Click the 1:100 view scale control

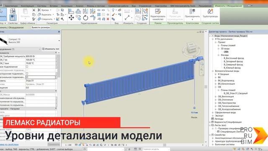(68, 145)
